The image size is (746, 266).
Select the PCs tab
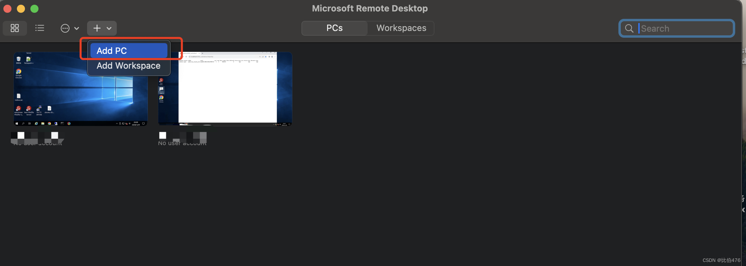[x=335, y=28]
